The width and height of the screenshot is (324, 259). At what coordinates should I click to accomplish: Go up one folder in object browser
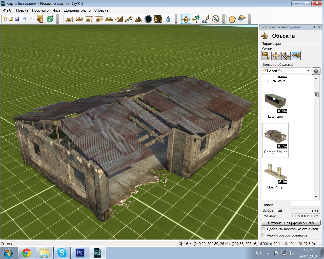tap(316, 71)
